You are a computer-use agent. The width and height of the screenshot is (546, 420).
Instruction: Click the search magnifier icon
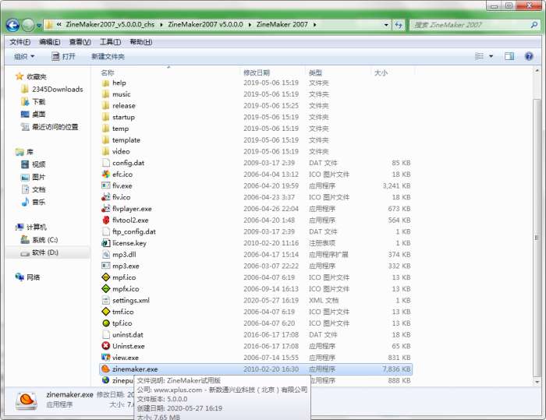coord(534,25)
